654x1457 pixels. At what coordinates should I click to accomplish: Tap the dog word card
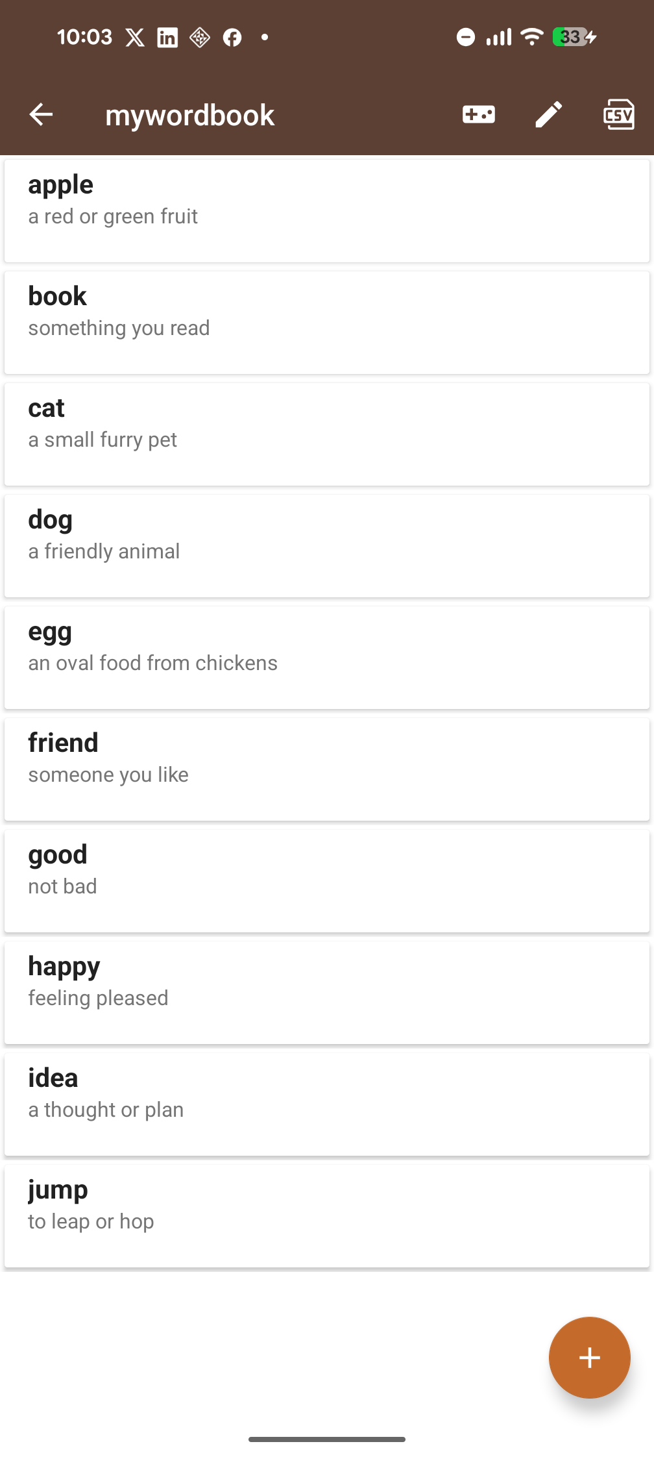(x=327, y=546)
